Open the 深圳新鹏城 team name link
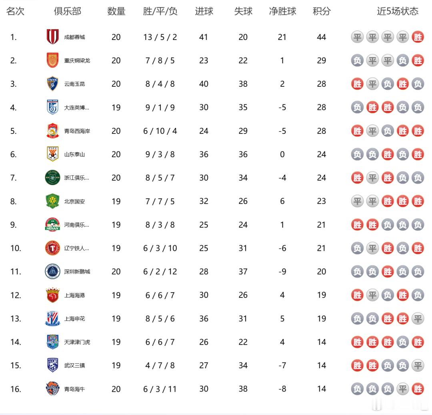 pyautogui.click(x=77, y=271)
